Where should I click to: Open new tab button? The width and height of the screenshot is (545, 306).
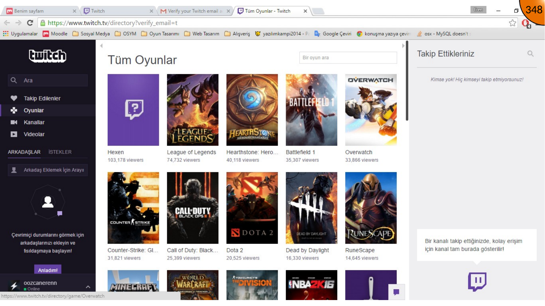(318, 11)
